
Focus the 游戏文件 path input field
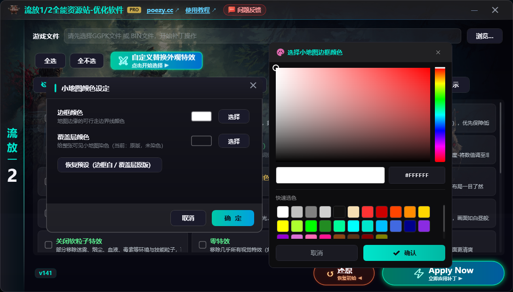point(262,36)
